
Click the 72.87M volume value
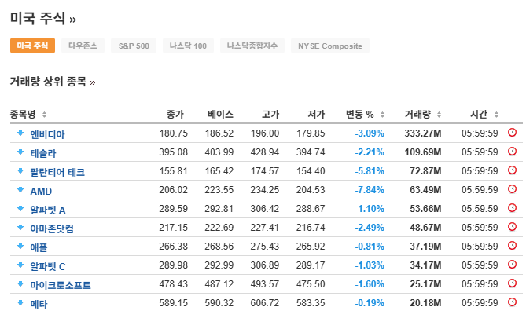[425, 171]
